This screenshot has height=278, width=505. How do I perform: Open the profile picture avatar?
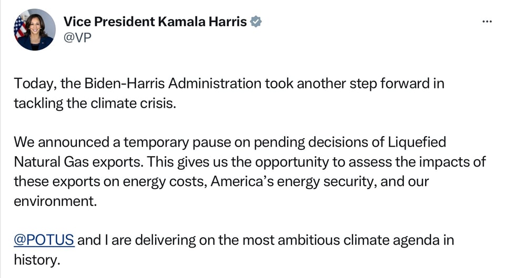pos(35,30)
